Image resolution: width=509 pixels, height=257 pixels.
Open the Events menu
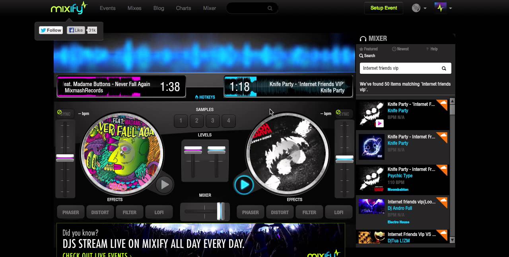click(107, 8)
